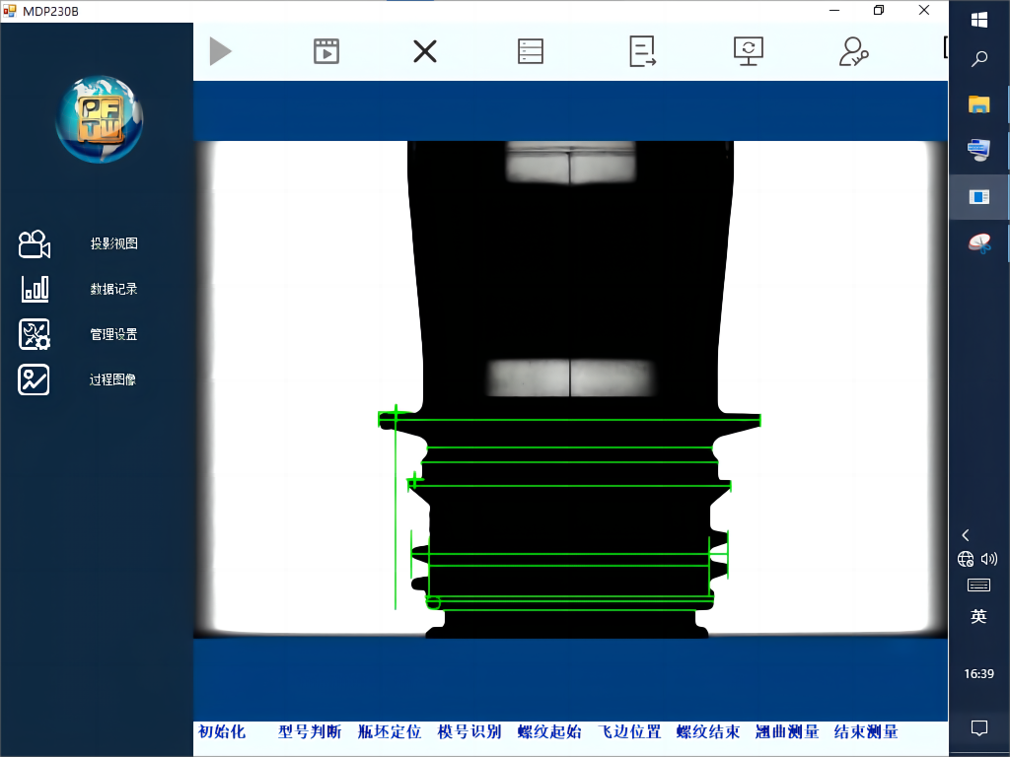Open 投影视图 projection view

pyautogui.click(x=113, y=243)
